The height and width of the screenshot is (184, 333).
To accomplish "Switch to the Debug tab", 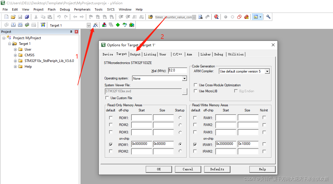I will pyautogui.click(x=219, y=54).
